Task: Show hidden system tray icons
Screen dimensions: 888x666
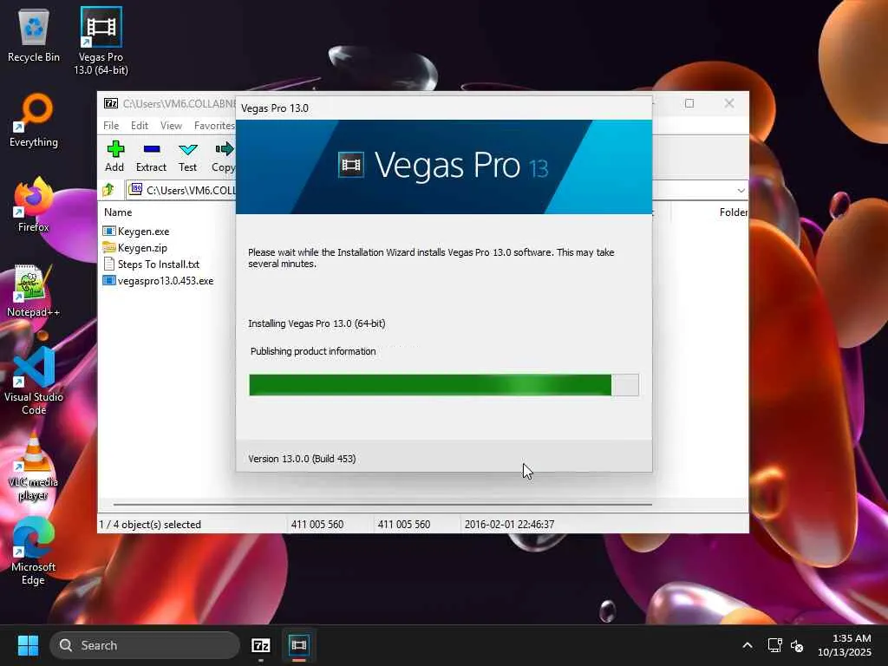Action: 747,645
